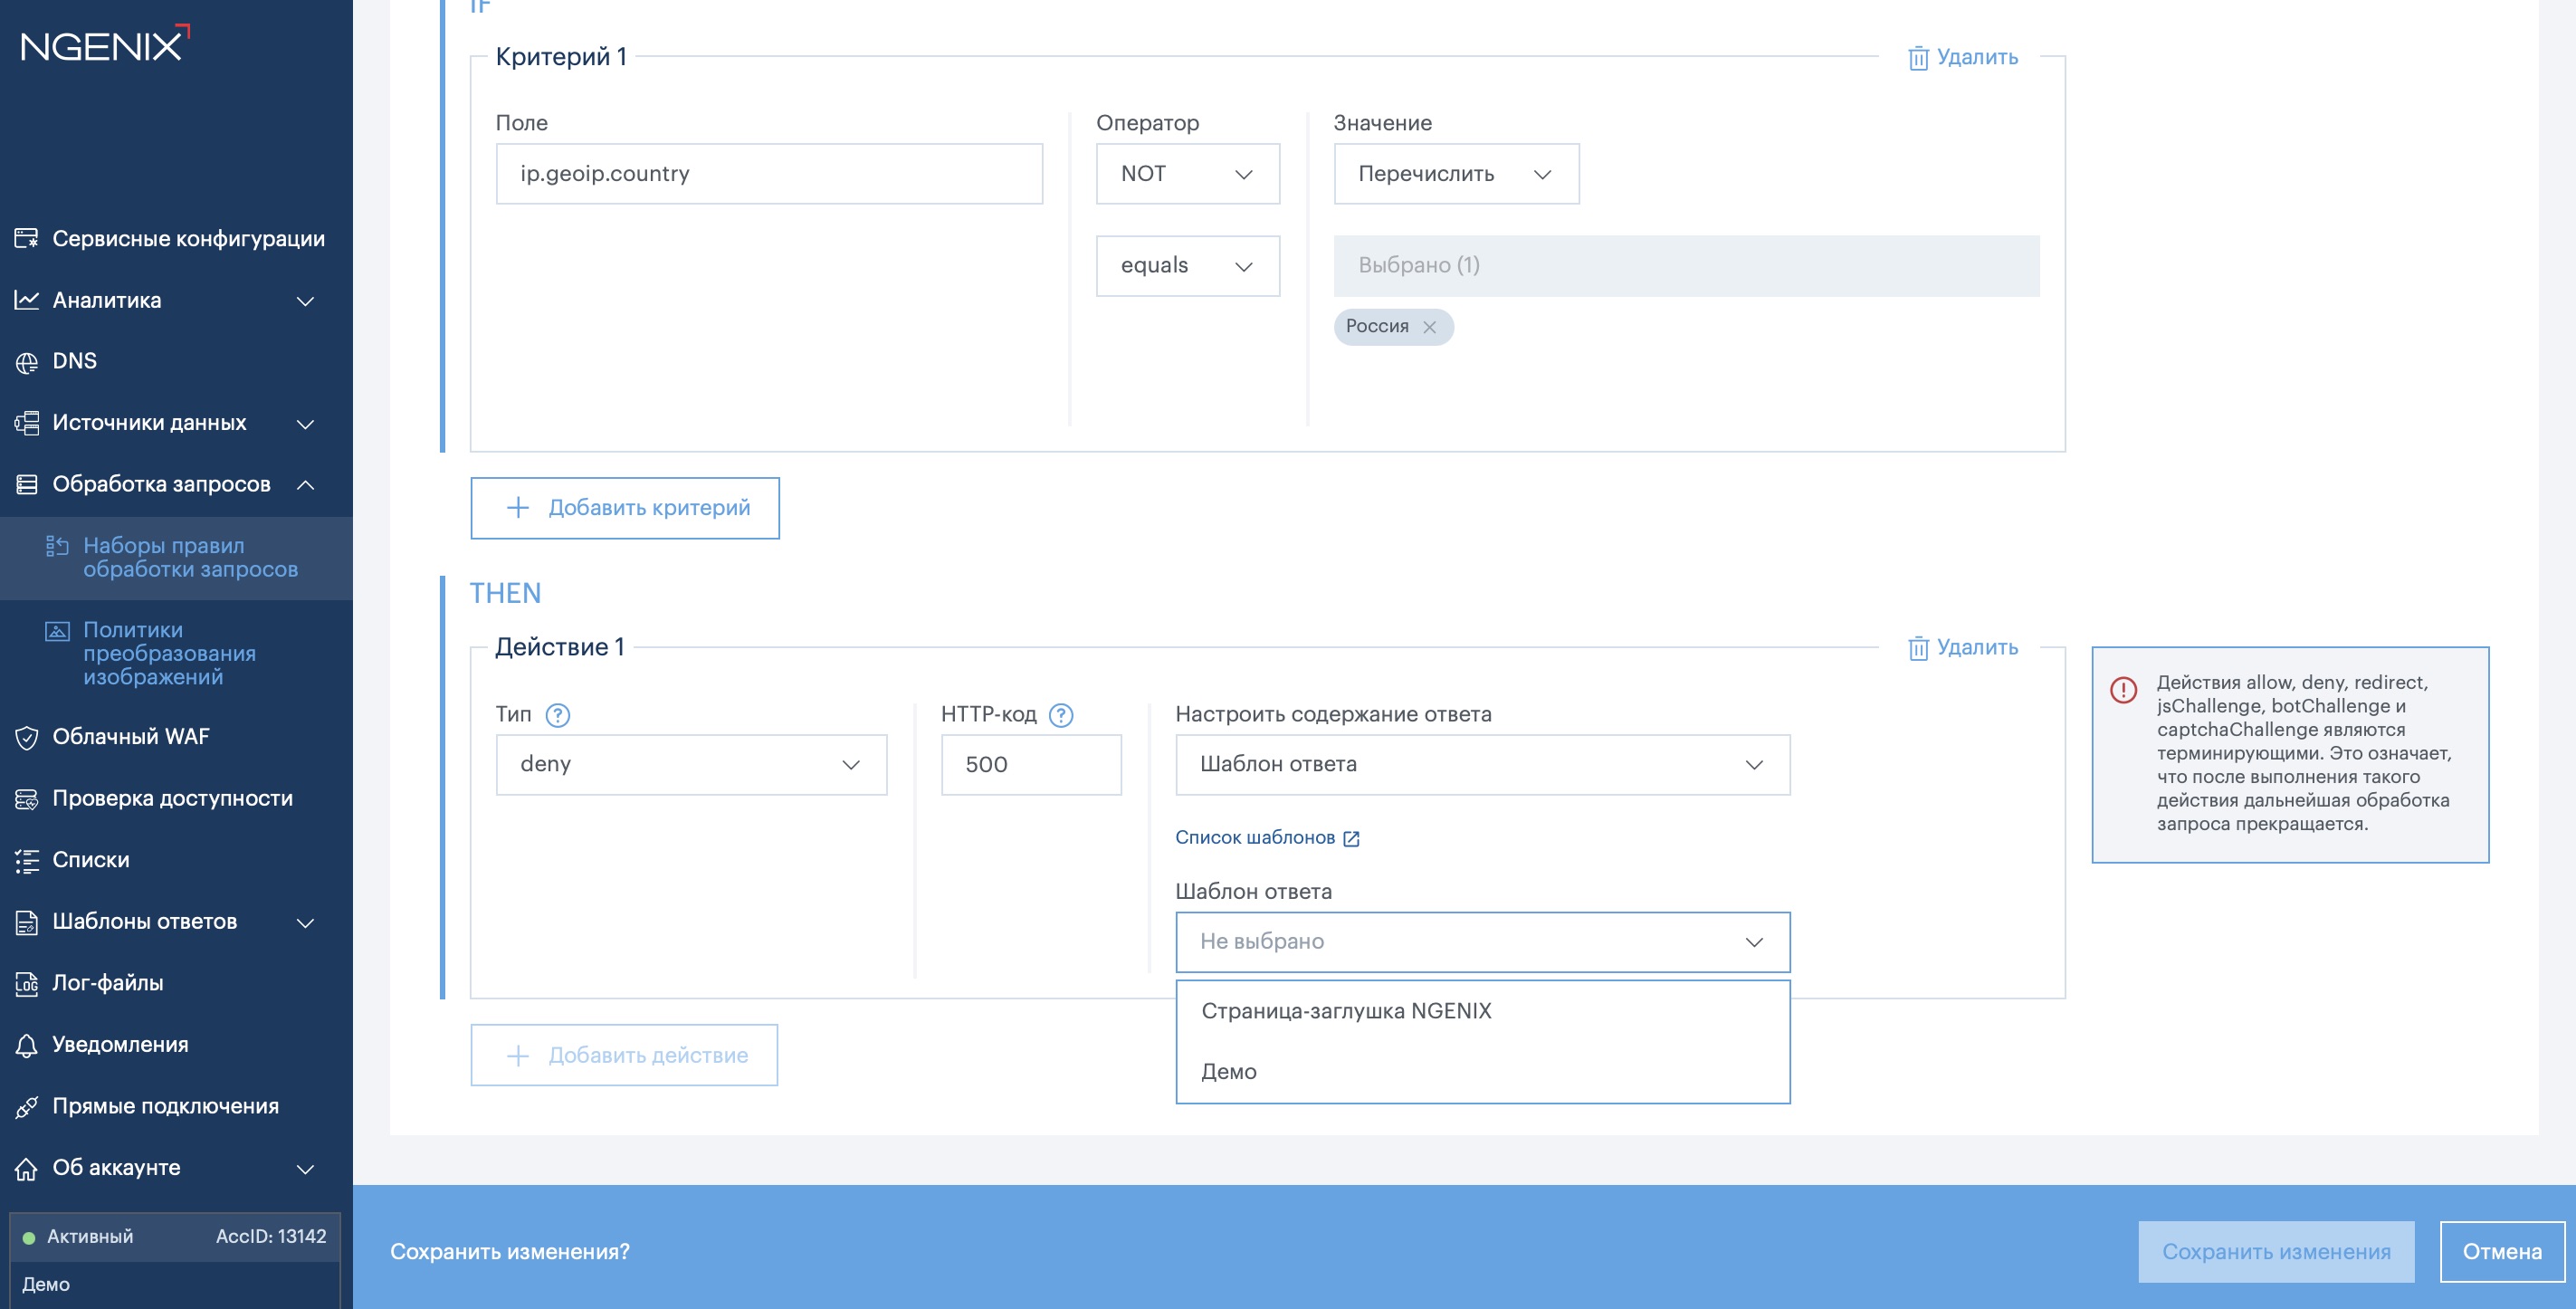Open the equals operator dropdown
Image resolution: width=2576 pixels, height=1309 pixels.
[x=1187, y=266]
